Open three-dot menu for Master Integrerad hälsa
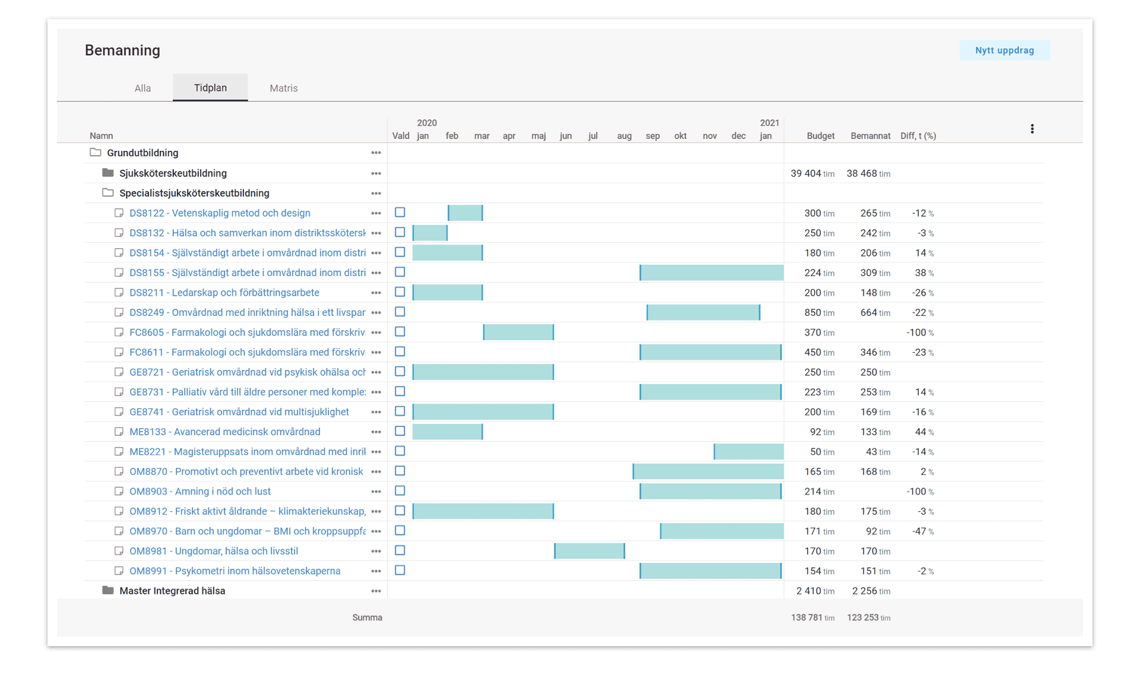 click(376, 591)
